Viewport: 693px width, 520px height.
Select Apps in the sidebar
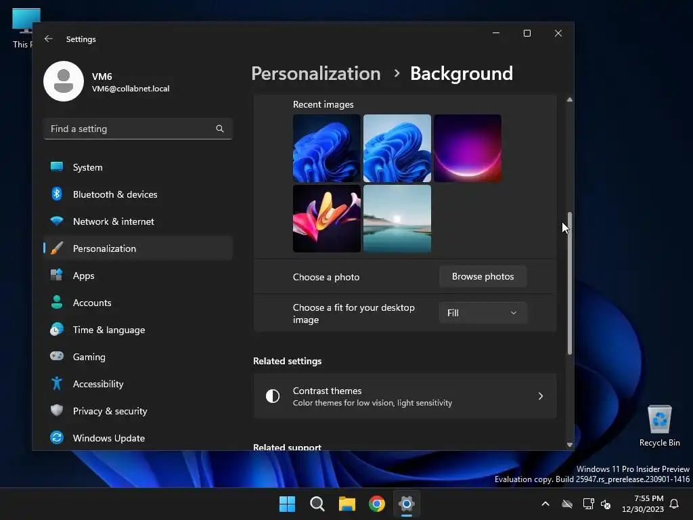pyautogui.click(x=138, y=275)
